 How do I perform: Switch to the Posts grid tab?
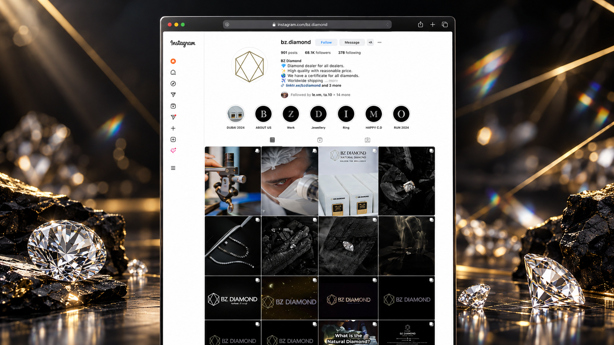click(272, 140)
